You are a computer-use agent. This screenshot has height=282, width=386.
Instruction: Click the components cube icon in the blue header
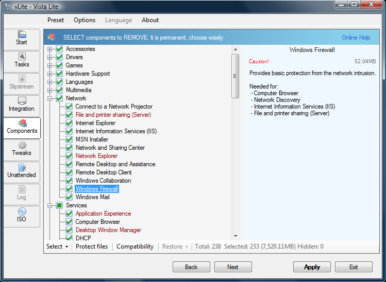(52, 38)
